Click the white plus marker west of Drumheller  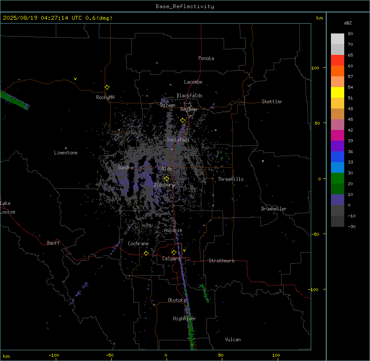(263, 161)
